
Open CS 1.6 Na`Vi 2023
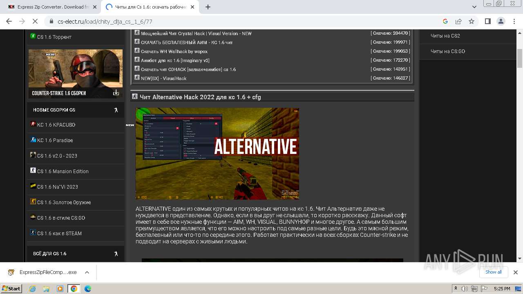57,187
